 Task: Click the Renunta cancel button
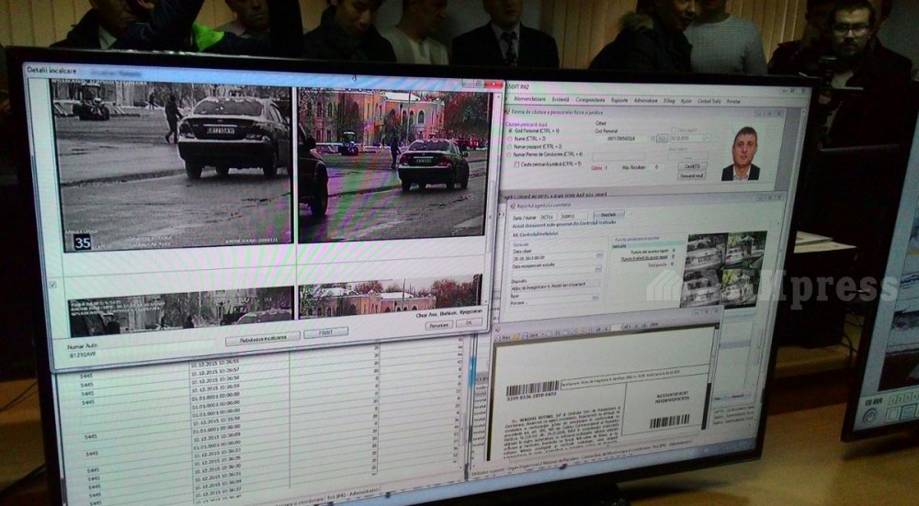438,323
